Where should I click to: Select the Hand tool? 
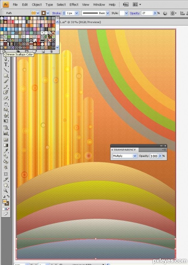click(6, 185)
